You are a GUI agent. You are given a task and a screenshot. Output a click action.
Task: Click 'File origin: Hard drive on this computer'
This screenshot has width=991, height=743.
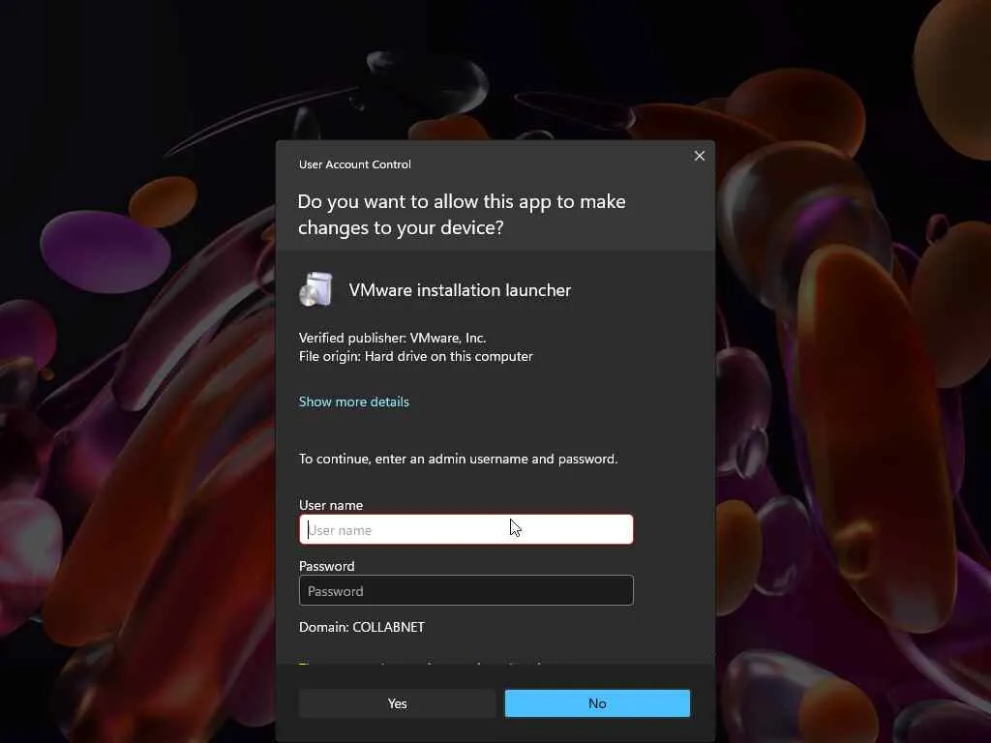click(x=416, y=356)
